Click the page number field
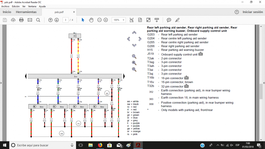 pos(65,20)
